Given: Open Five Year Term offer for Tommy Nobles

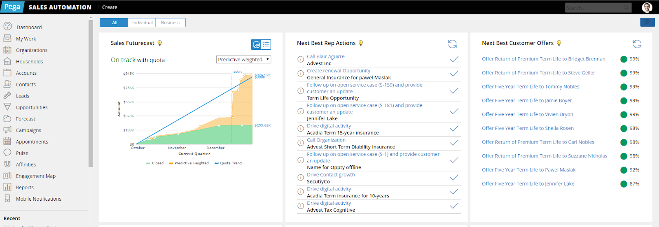Looking at the screenshot, I should (x=530, y=87).
